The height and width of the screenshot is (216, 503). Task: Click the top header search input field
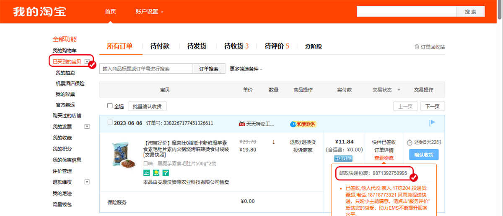(x=406, y=12)
